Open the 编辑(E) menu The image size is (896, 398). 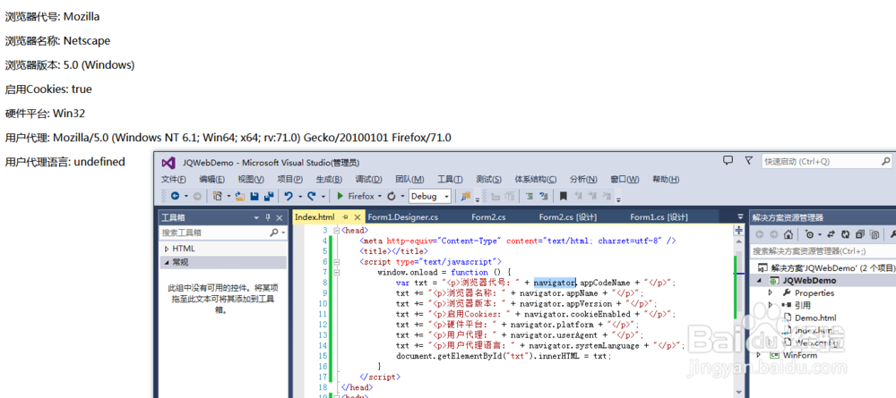click(212, 179)
